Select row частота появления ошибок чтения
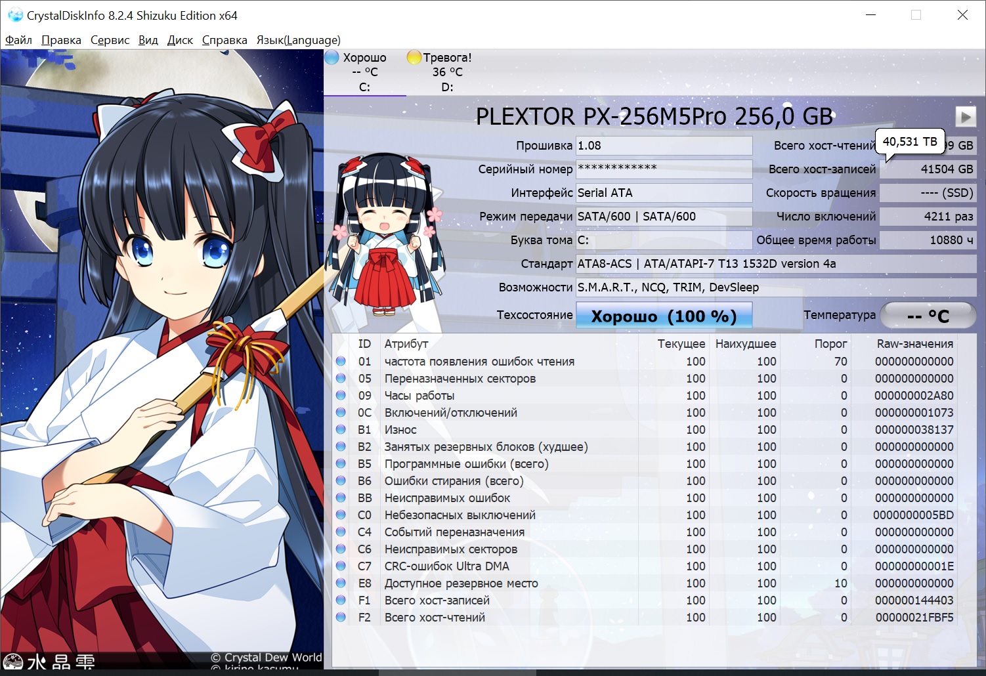Viewport: 986px width, 676px height. tap(645, 361)
